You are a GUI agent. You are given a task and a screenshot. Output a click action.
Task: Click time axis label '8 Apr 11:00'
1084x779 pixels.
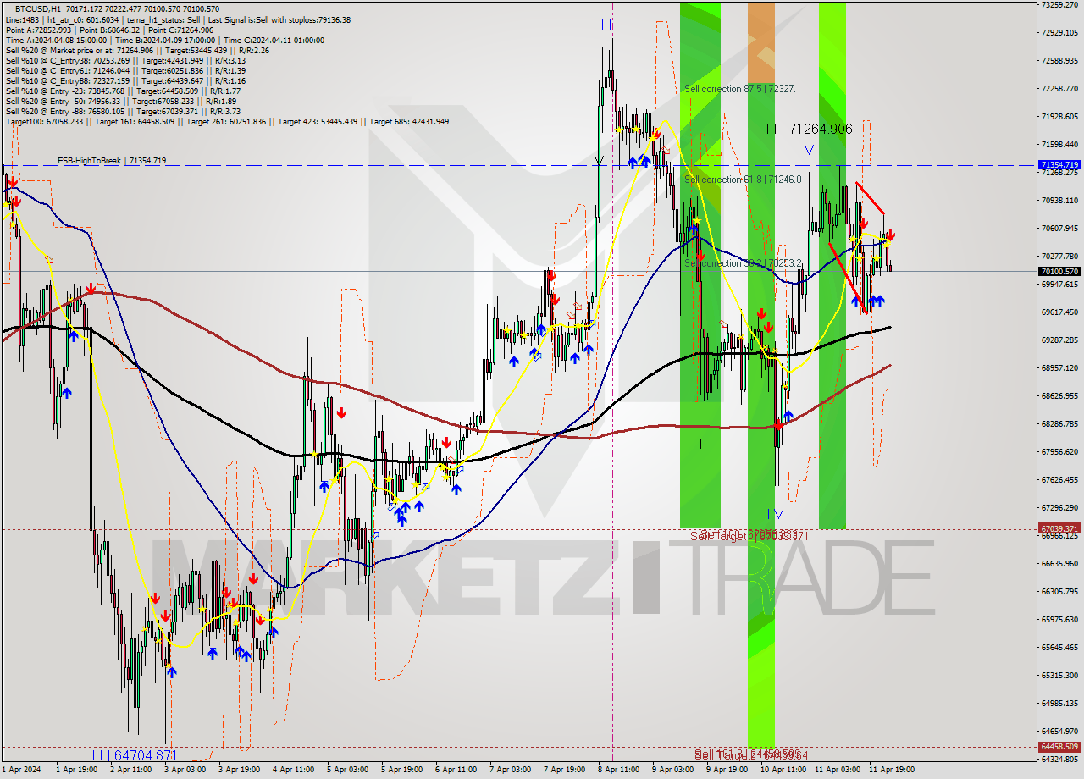point(618,771)
